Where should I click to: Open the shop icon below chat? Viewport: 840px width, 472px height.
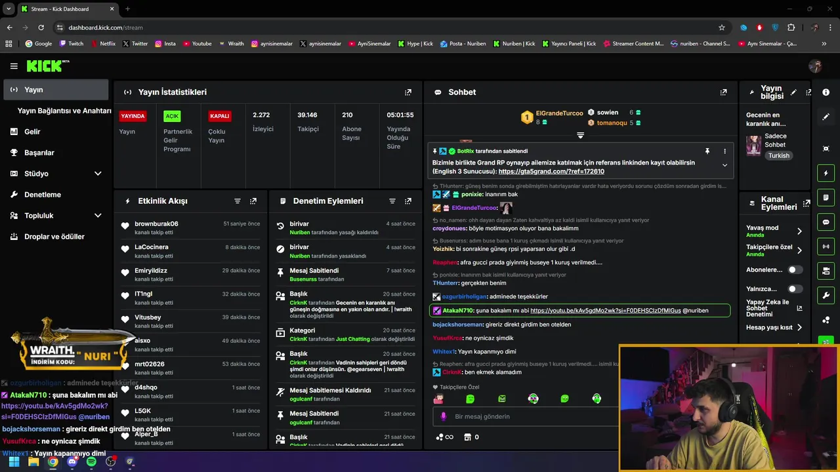click(467, 437)
